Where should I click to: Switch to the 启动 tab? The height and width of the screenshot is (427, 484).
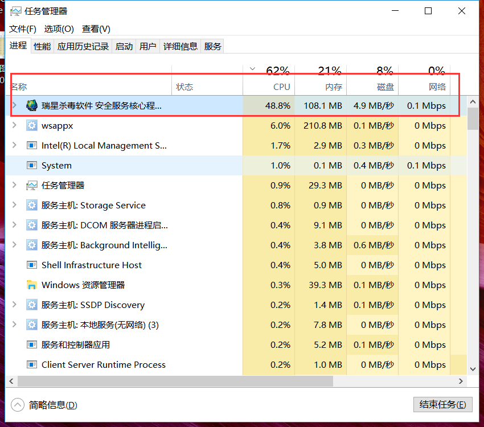pos(124,46)
